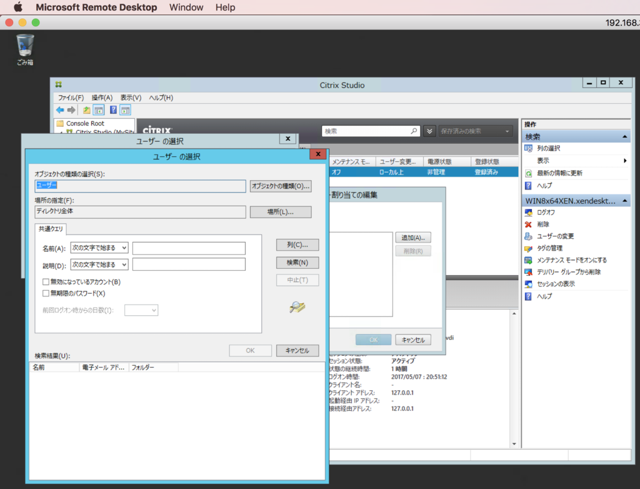Open the 操作(A) menu

click(x=102, y=98)
